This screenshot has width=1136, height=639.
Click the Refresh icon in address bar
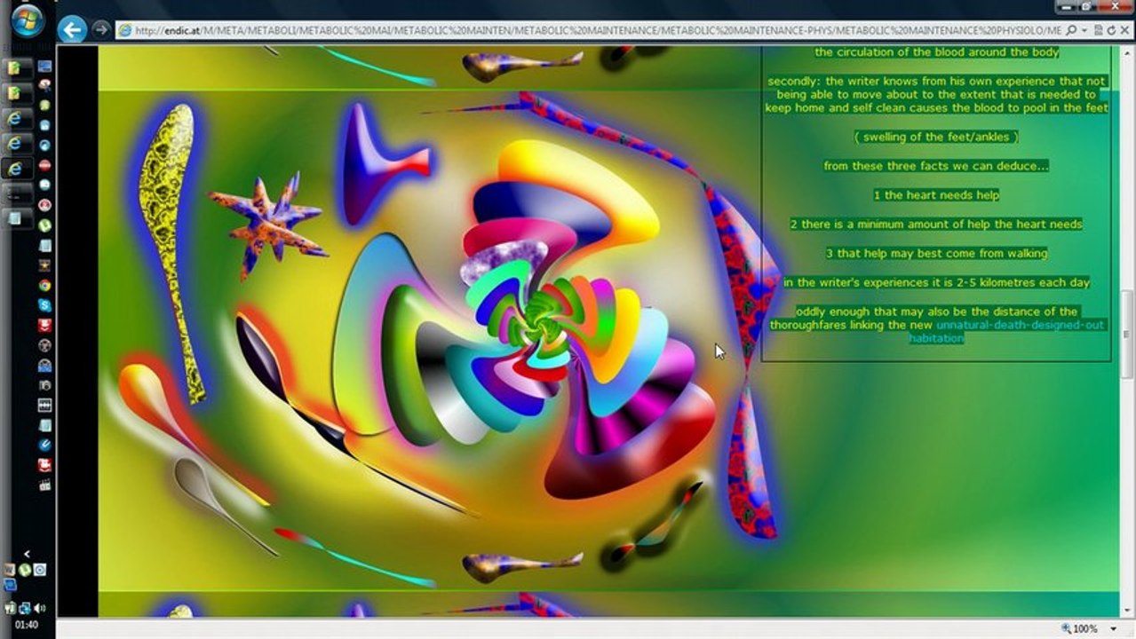pyautogui.click(x=1111, y=30)
